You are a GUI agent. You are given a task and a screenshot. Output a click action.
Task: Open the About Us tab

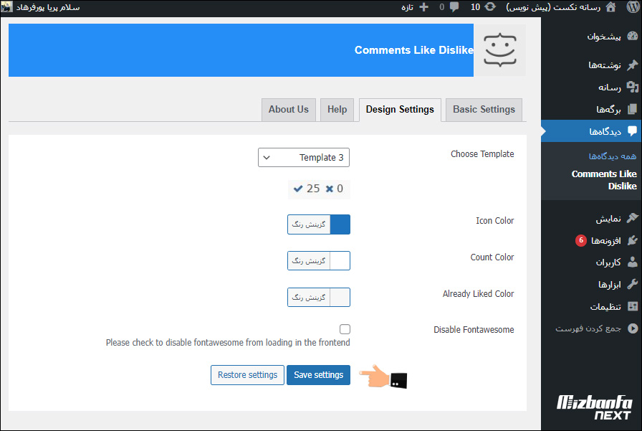coord(289,110)
